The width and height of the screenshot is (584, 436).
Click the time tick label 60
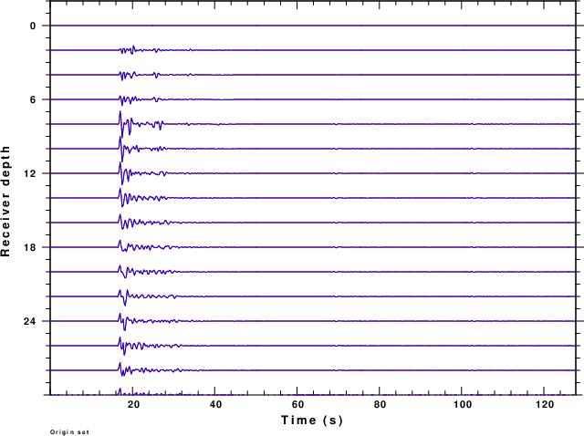click(297, 405)
